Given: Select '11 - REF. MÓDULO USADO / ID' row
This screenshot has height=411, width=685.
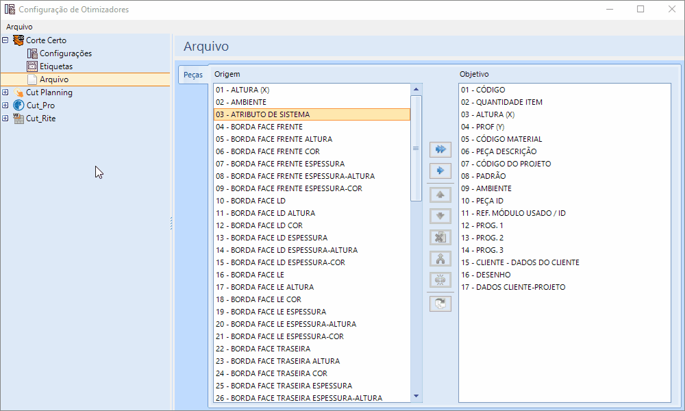Looking at the screenshot, I should [564, 213].
